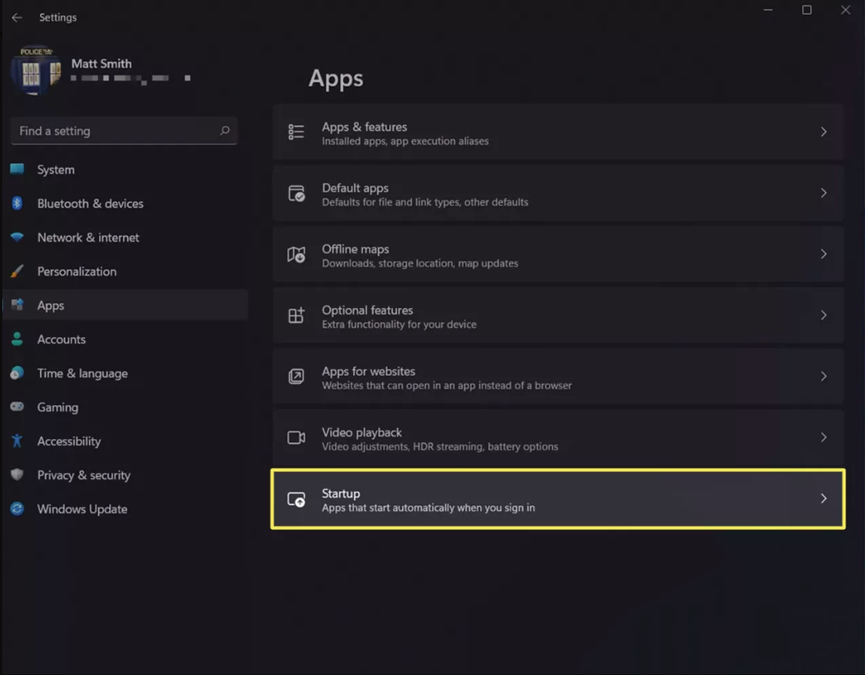Expand Apps & features with chevron
The width and height of the screenshot is (865, 675).
click(x=823, y=132)
